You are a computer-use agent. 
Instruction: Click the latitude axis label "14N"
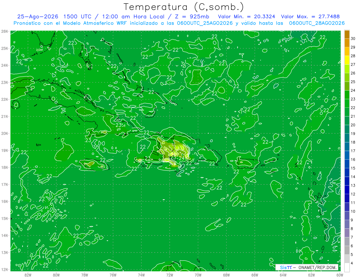point(5,235)
